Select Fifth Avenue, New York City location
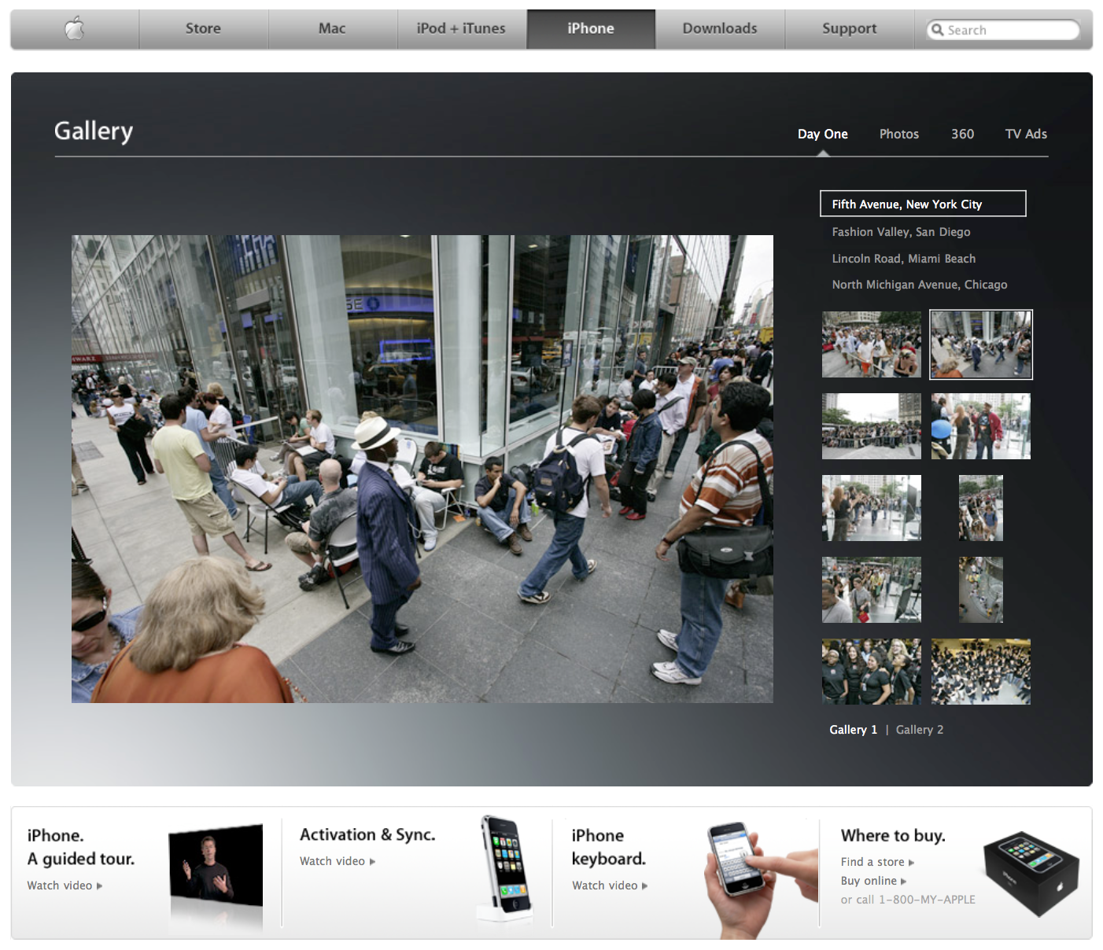Viewport: 1103px width, 950px height. click(x=923, y=204)
